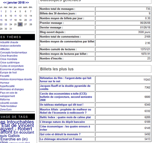Open the hyperfiscalité theme
The image size is (153, 143).
(7, 86)
